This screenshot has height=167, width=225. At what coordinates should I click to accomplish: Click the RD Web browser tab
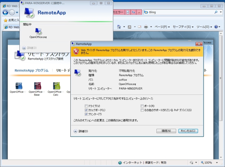(x=12, y=27)
